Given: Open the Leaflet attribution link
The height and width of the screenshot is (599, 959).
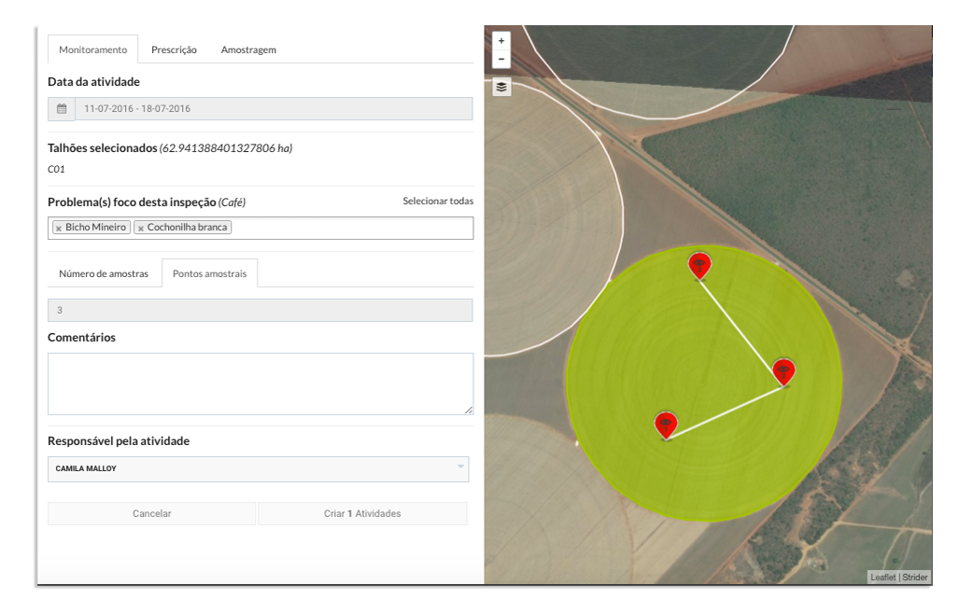Looking at the screenshot, I should click(x=882, y=577).
